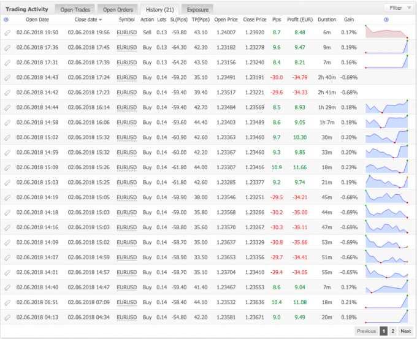Click the close date 02.06.2018 07:09
This screenshot has width=417, height=339.
88,302
